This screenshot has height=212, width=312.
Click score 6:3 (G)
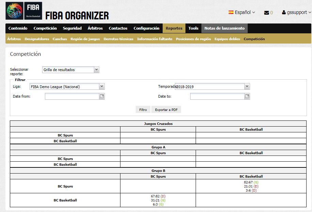click(x=158, y=205)
